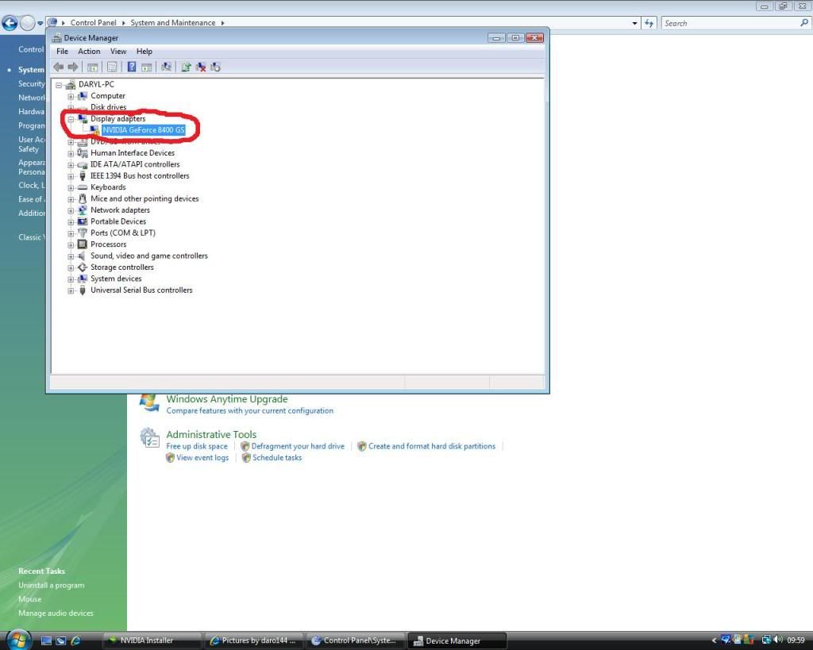Click Create and format hard disk partitions
This screenshot has height=650, width=813.
(x=432, y=446)
